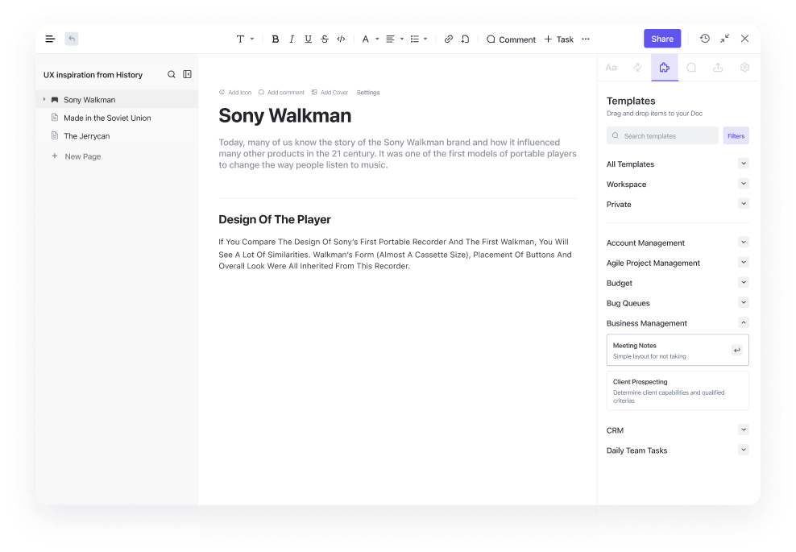Open text style dropdown arrow
This screenshot has height=552, width=796.
(x=252, y=39)
